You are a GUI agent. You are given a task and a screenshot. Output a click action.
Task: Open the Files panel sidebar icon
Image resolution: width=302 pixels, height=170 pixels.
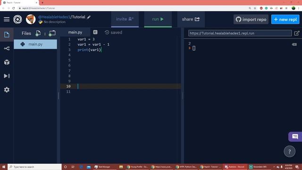click(7, 34)
